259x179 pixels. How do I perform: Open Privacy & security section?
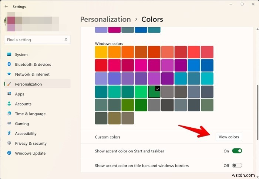pyautogui.click(x=31, y=144)
